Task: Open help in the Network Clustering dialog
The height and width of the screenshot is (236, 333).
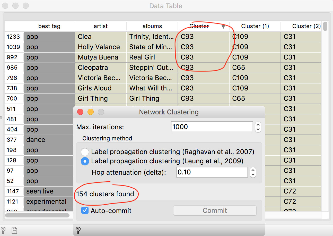Action: (x=78, y=230)
